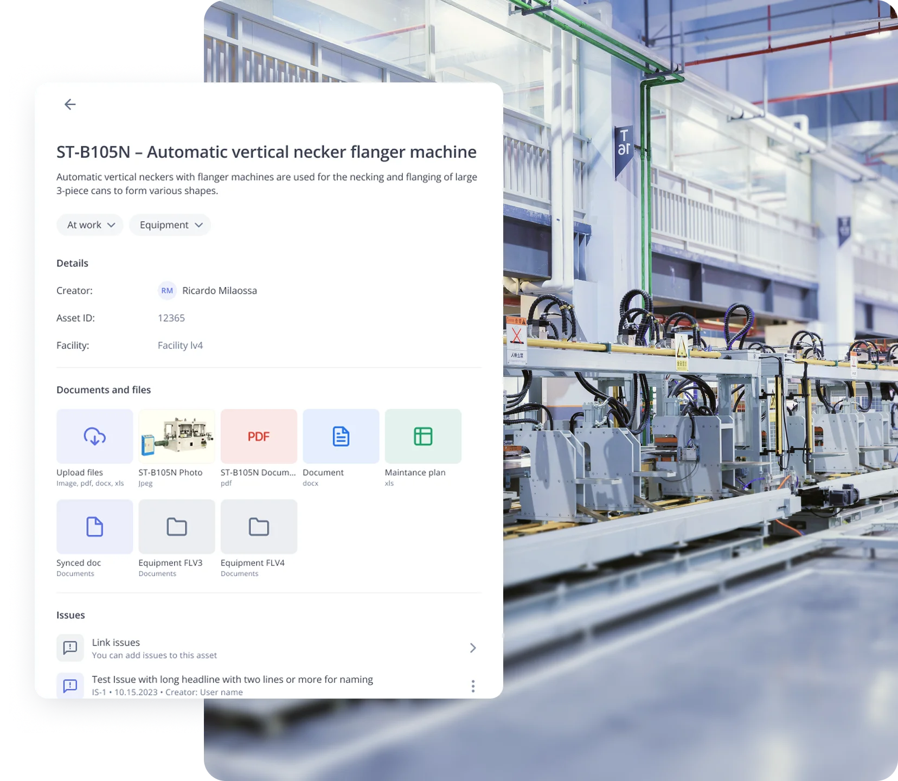
Task: Click the back arrow icon
Action: tap(70, 104)
